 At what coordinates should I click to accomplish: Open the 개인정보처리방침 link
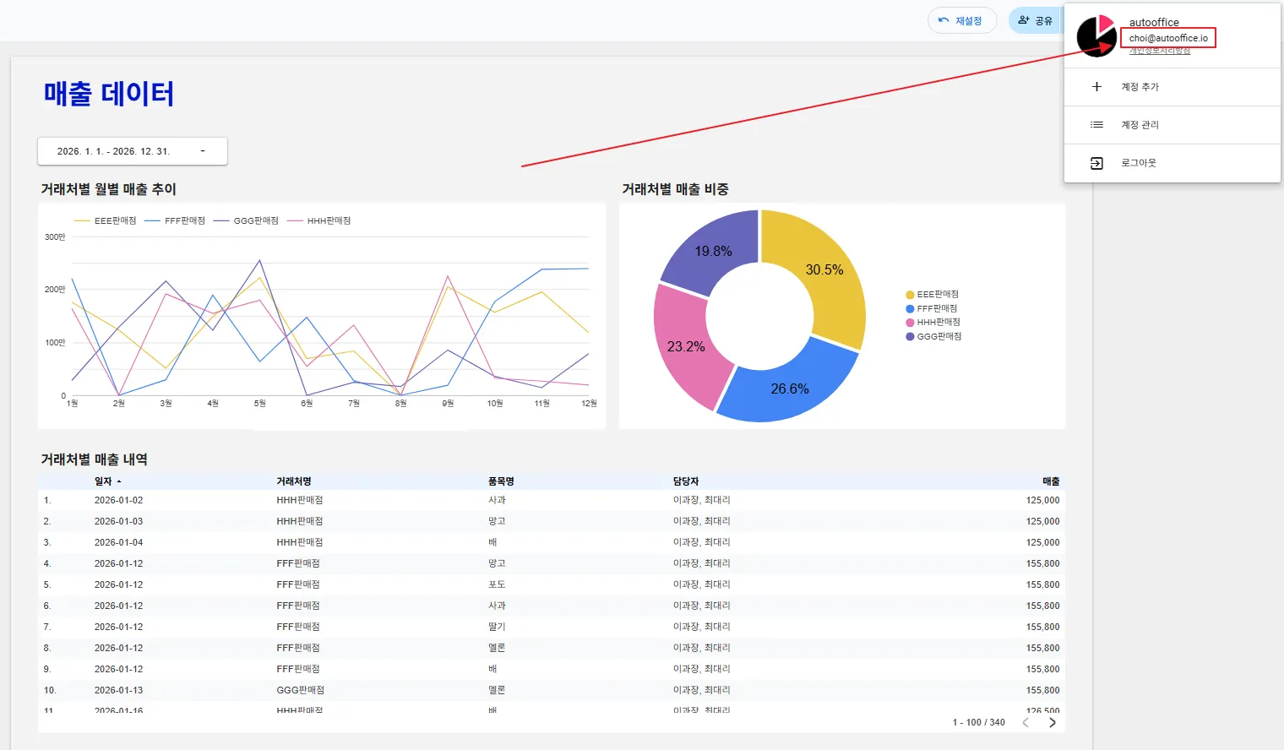pyautogui.click(x=1160, y=52)
